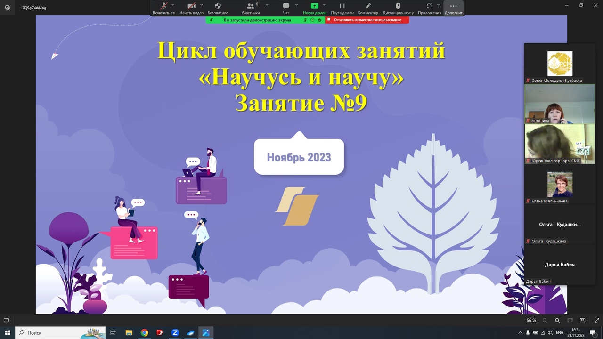Open the clock showing 16:31 29.11.2023
This screenshot has height=339, width=603.
tap(576, 332)
